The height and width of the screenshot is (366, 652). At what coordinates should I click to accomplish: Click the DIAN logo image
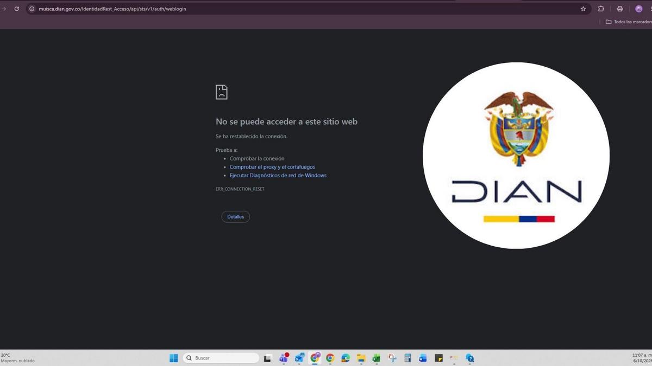[x=516, y=156]
